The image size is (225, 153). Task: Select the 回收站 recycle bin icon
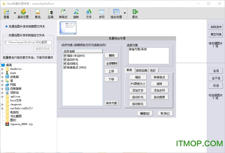point(7,93)
